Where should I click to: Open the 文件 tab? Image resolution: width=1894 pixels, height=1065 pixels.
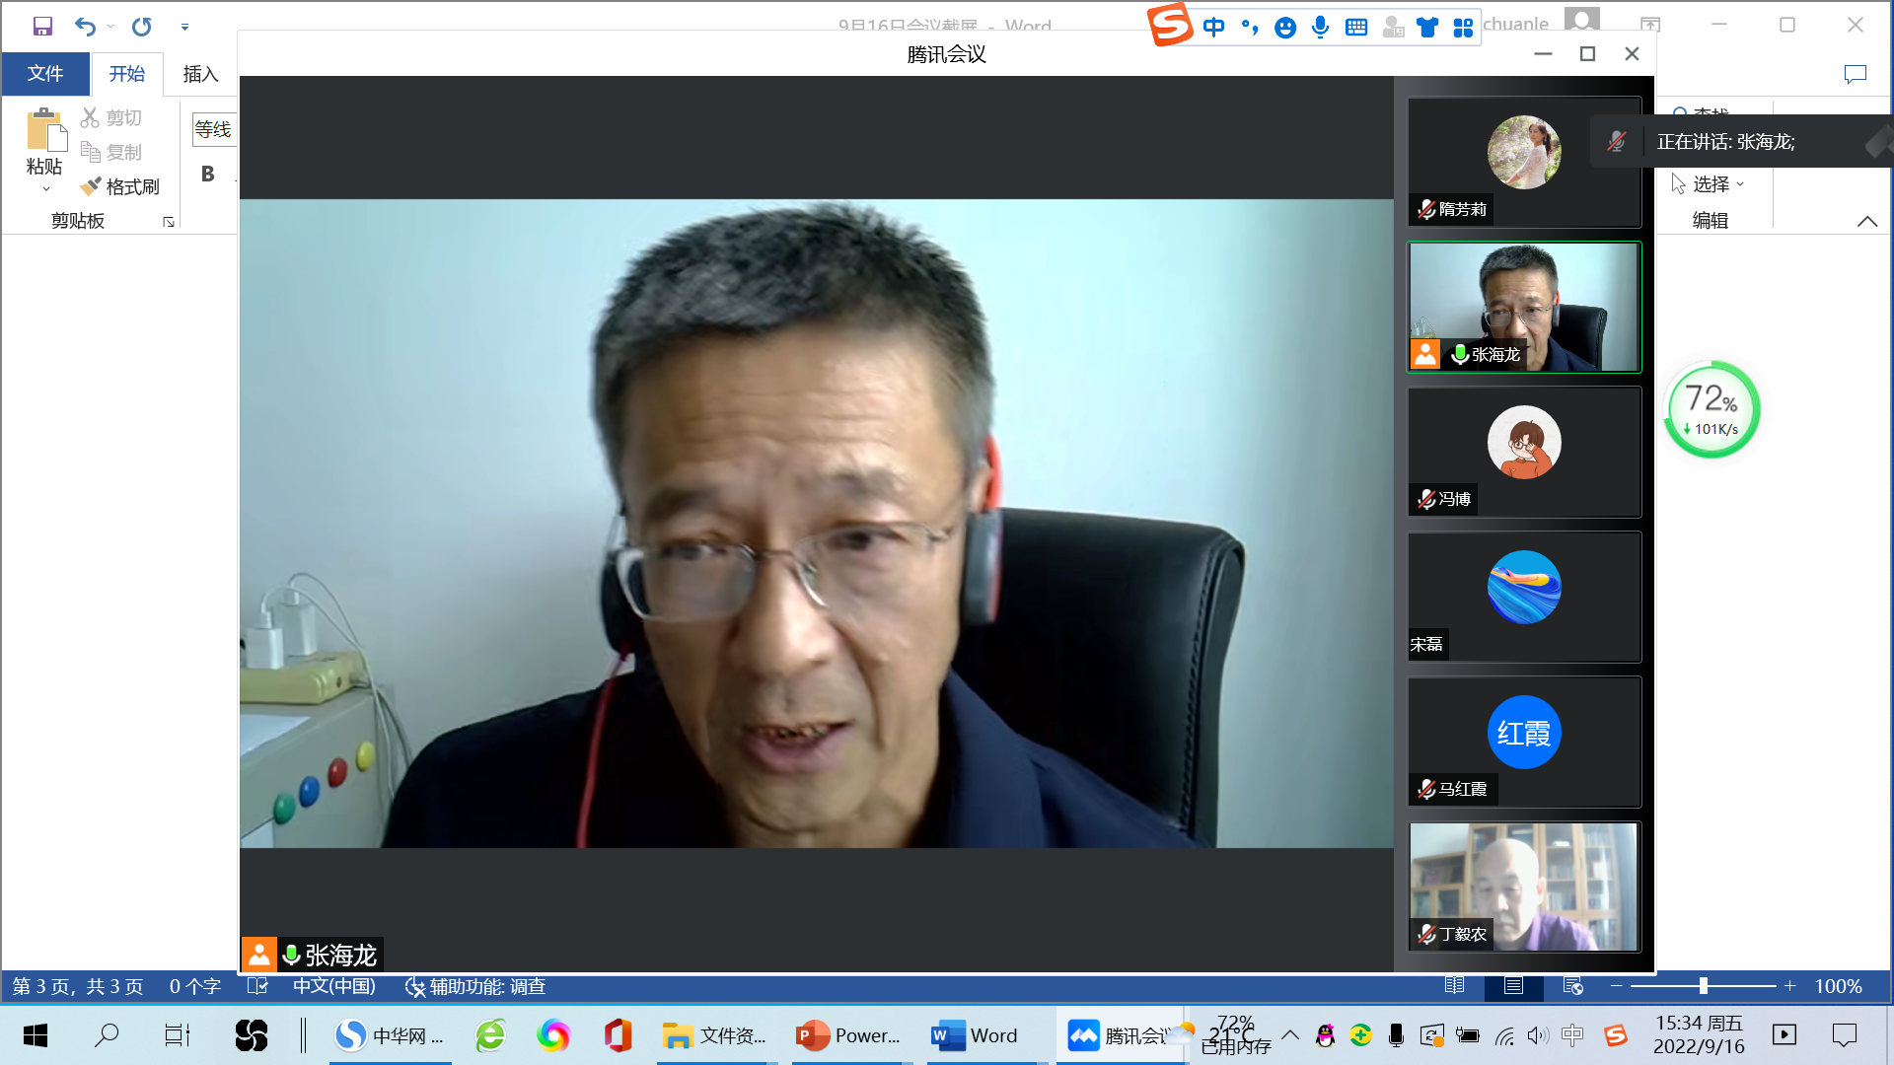click(x=45, y=74)
